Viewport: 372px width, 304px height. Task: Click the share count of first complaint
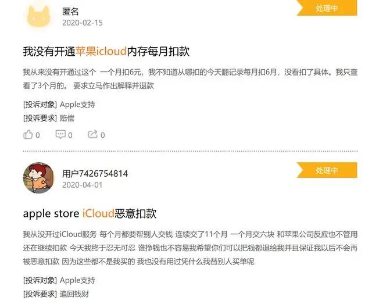pos(103,135)
